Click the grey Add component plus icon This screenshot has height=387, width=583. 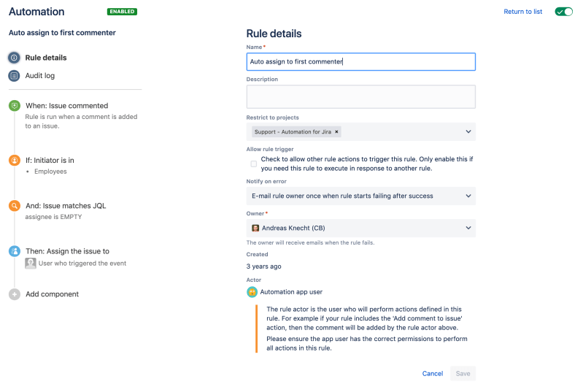15,294
